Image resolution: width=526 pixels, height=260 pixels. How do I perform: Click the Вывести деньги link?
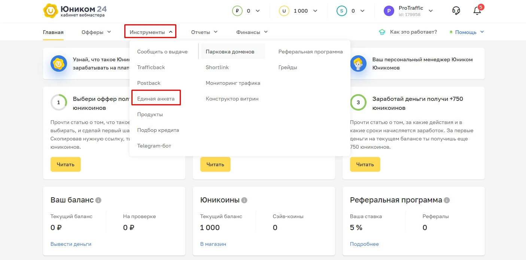coord(71,244)
